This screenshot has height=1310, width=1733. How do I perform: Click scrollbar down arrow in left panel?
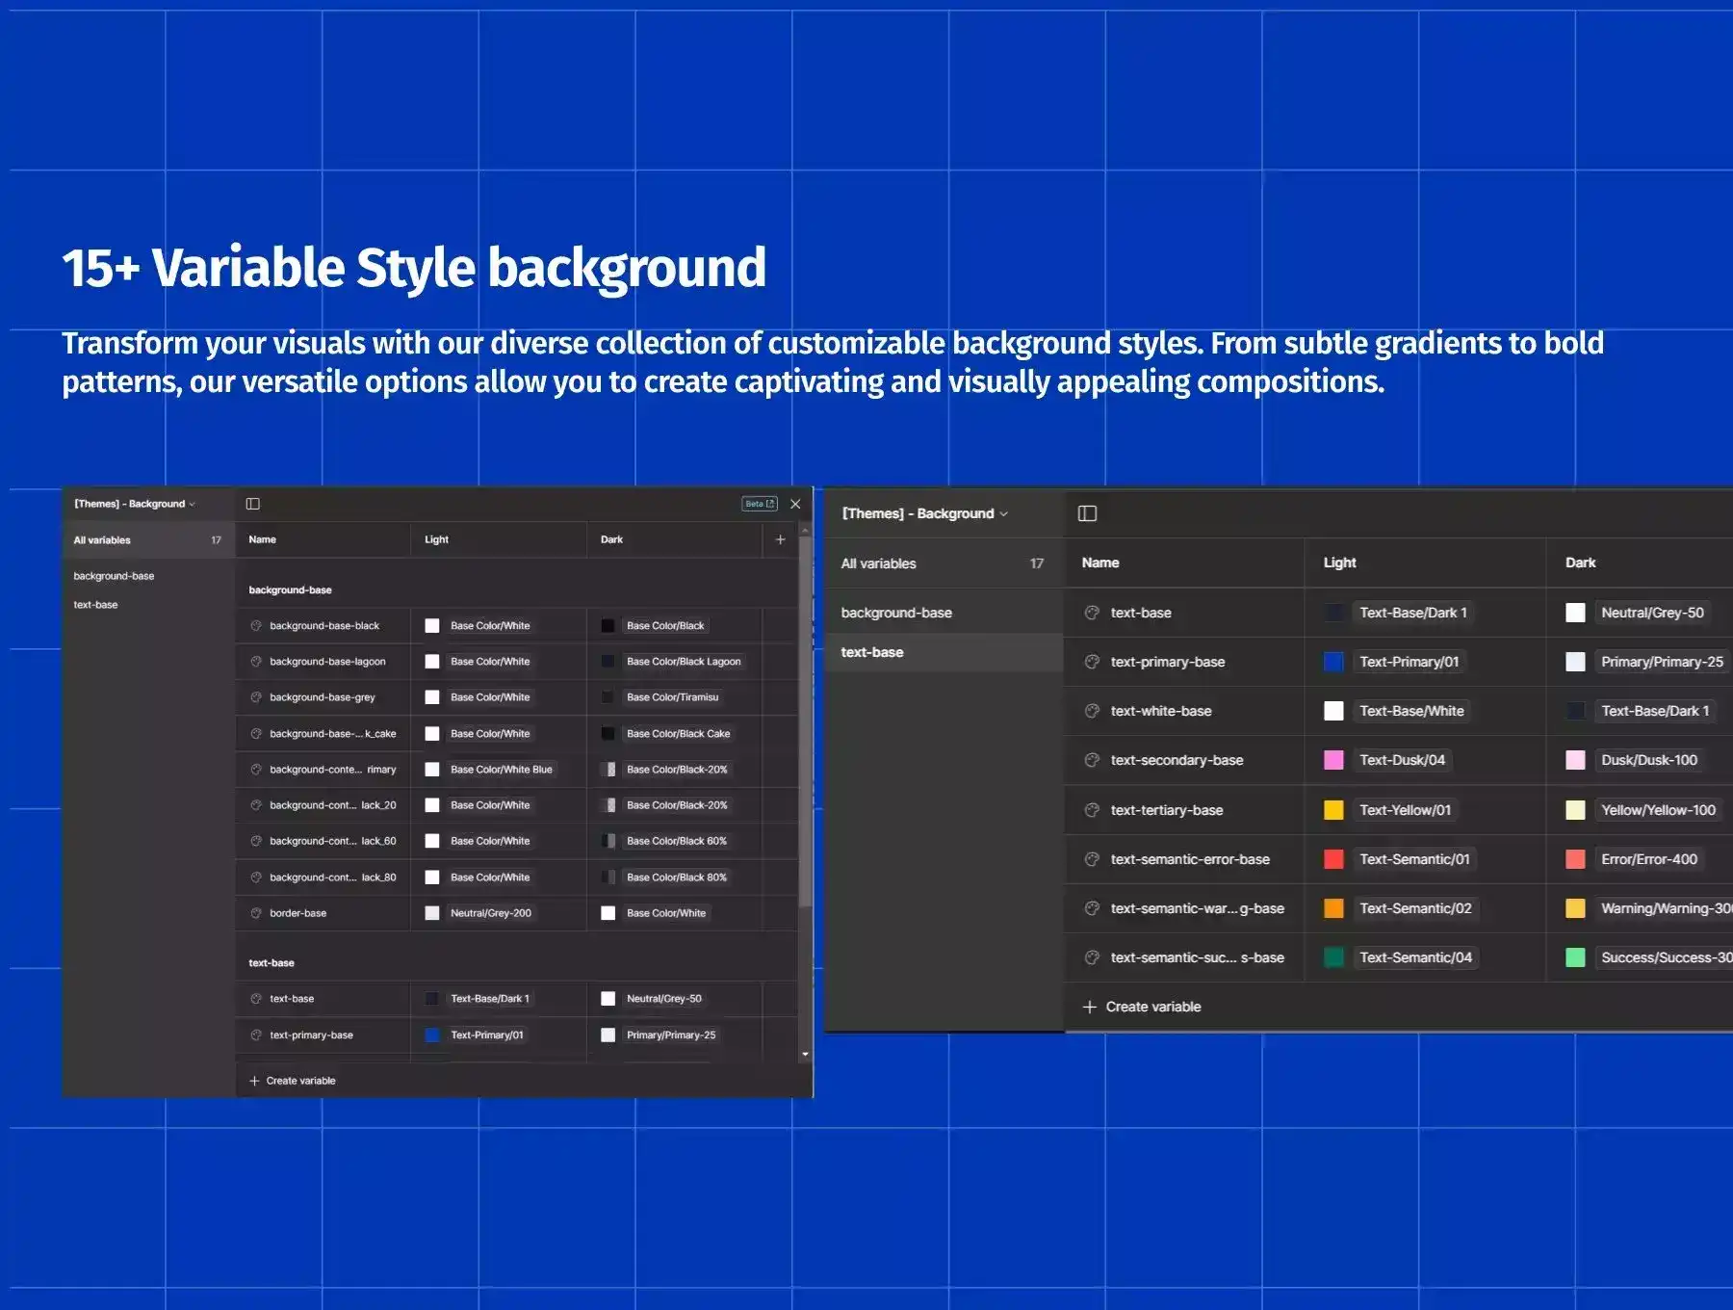coord(805,1055)
